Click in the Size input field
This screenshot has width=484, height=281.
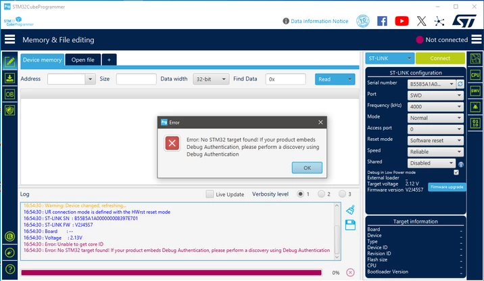pyautogui.click(x=136, y=79)
